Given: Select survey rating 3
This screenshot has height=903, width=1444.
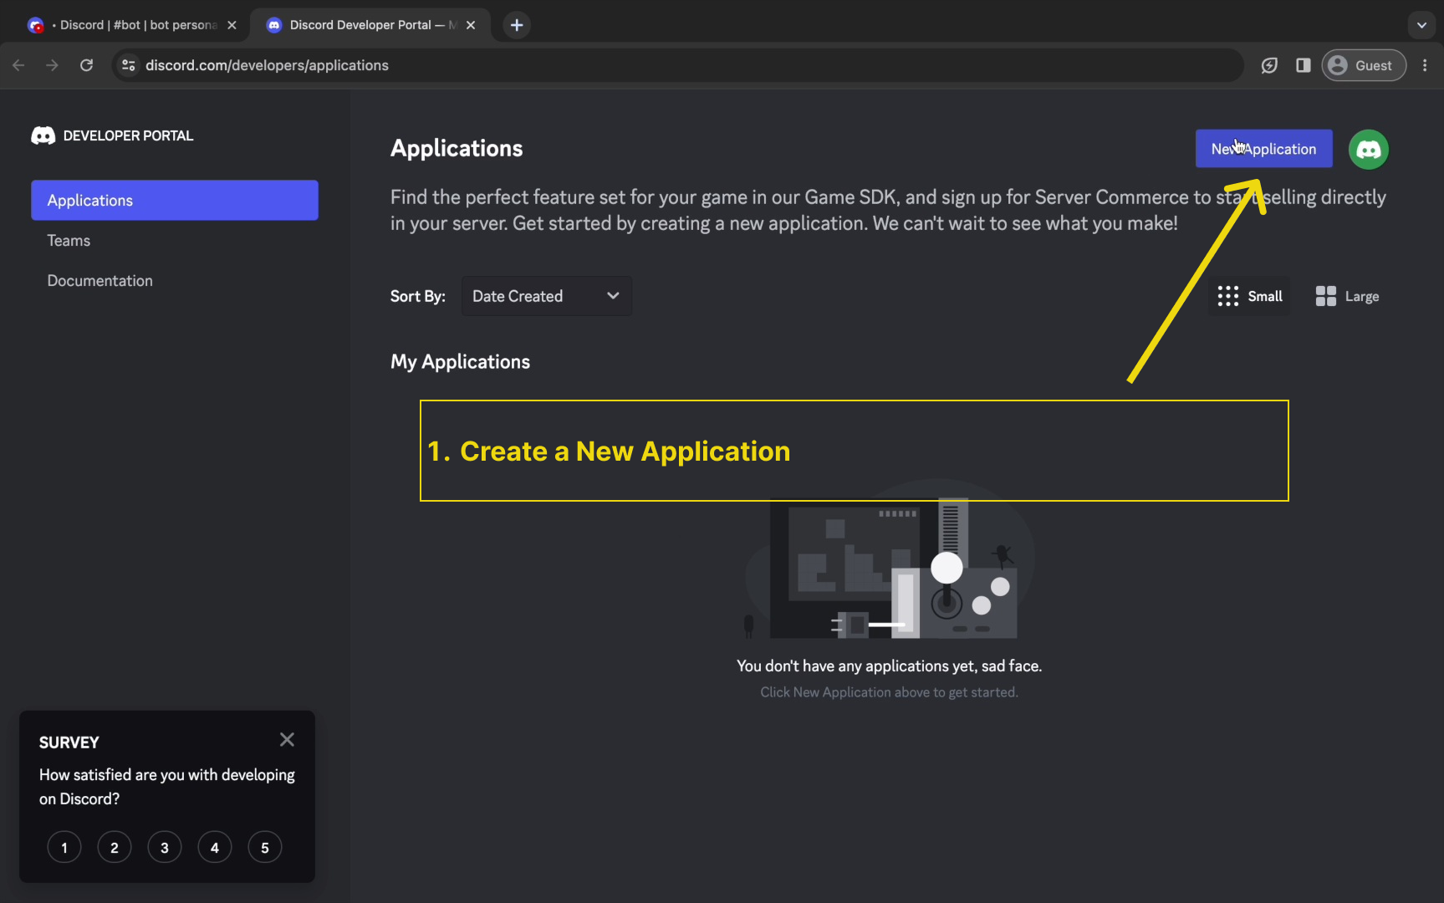Looking at the screenshot, I should (165, 848).
